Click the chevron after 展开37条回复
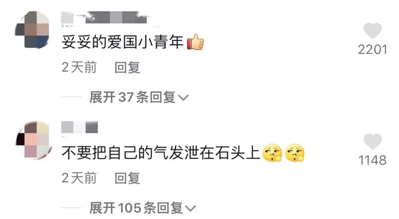 click(x=183, y=98)
